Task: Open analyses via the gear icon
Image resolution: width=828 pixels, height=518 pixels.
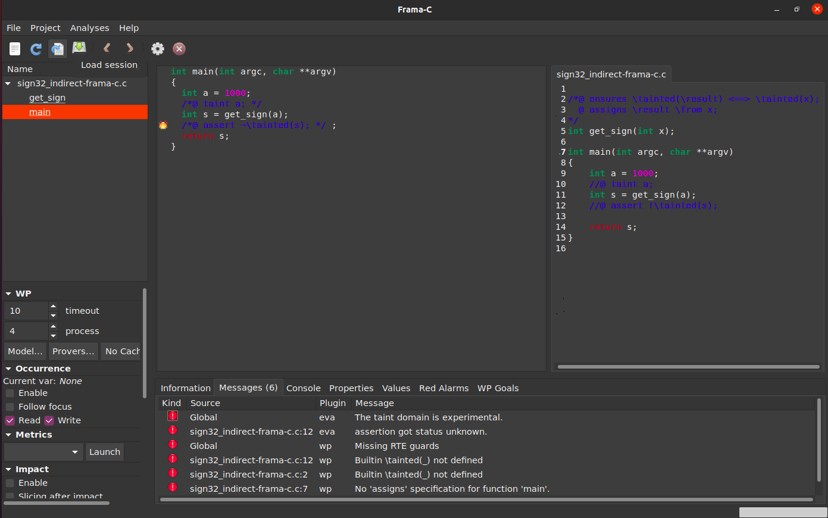Action: pyautogui.click(x=157, y=49)
